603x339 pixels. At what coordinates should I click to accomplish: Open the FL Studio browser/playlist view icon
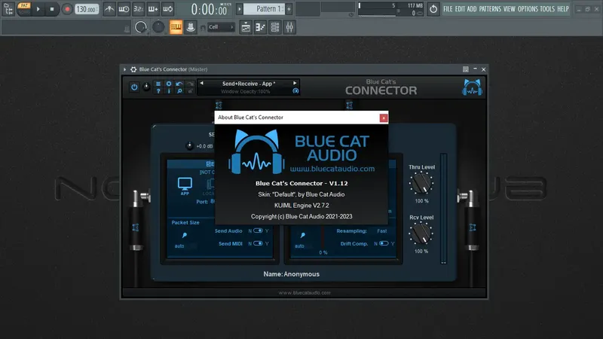[x=8, y=9]
